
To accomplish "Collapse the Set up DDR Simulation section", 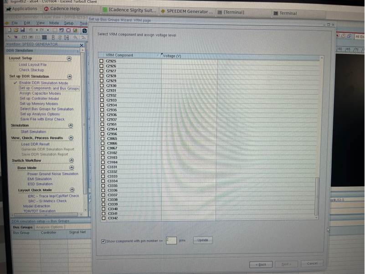I will [70, 77].
